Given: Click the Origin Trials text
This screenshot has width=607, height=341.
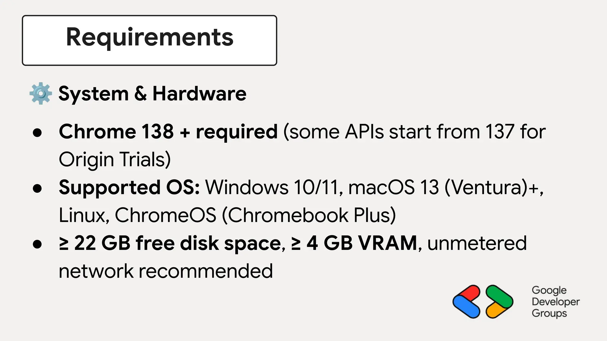Looking at the screenshot, I should coord(115,160).
